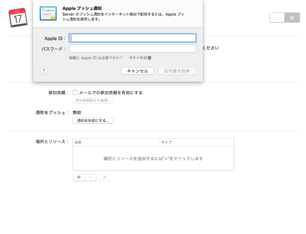
Task: Click the 参加依頼設定を編集 button
Action: click(x=93, y=100)
